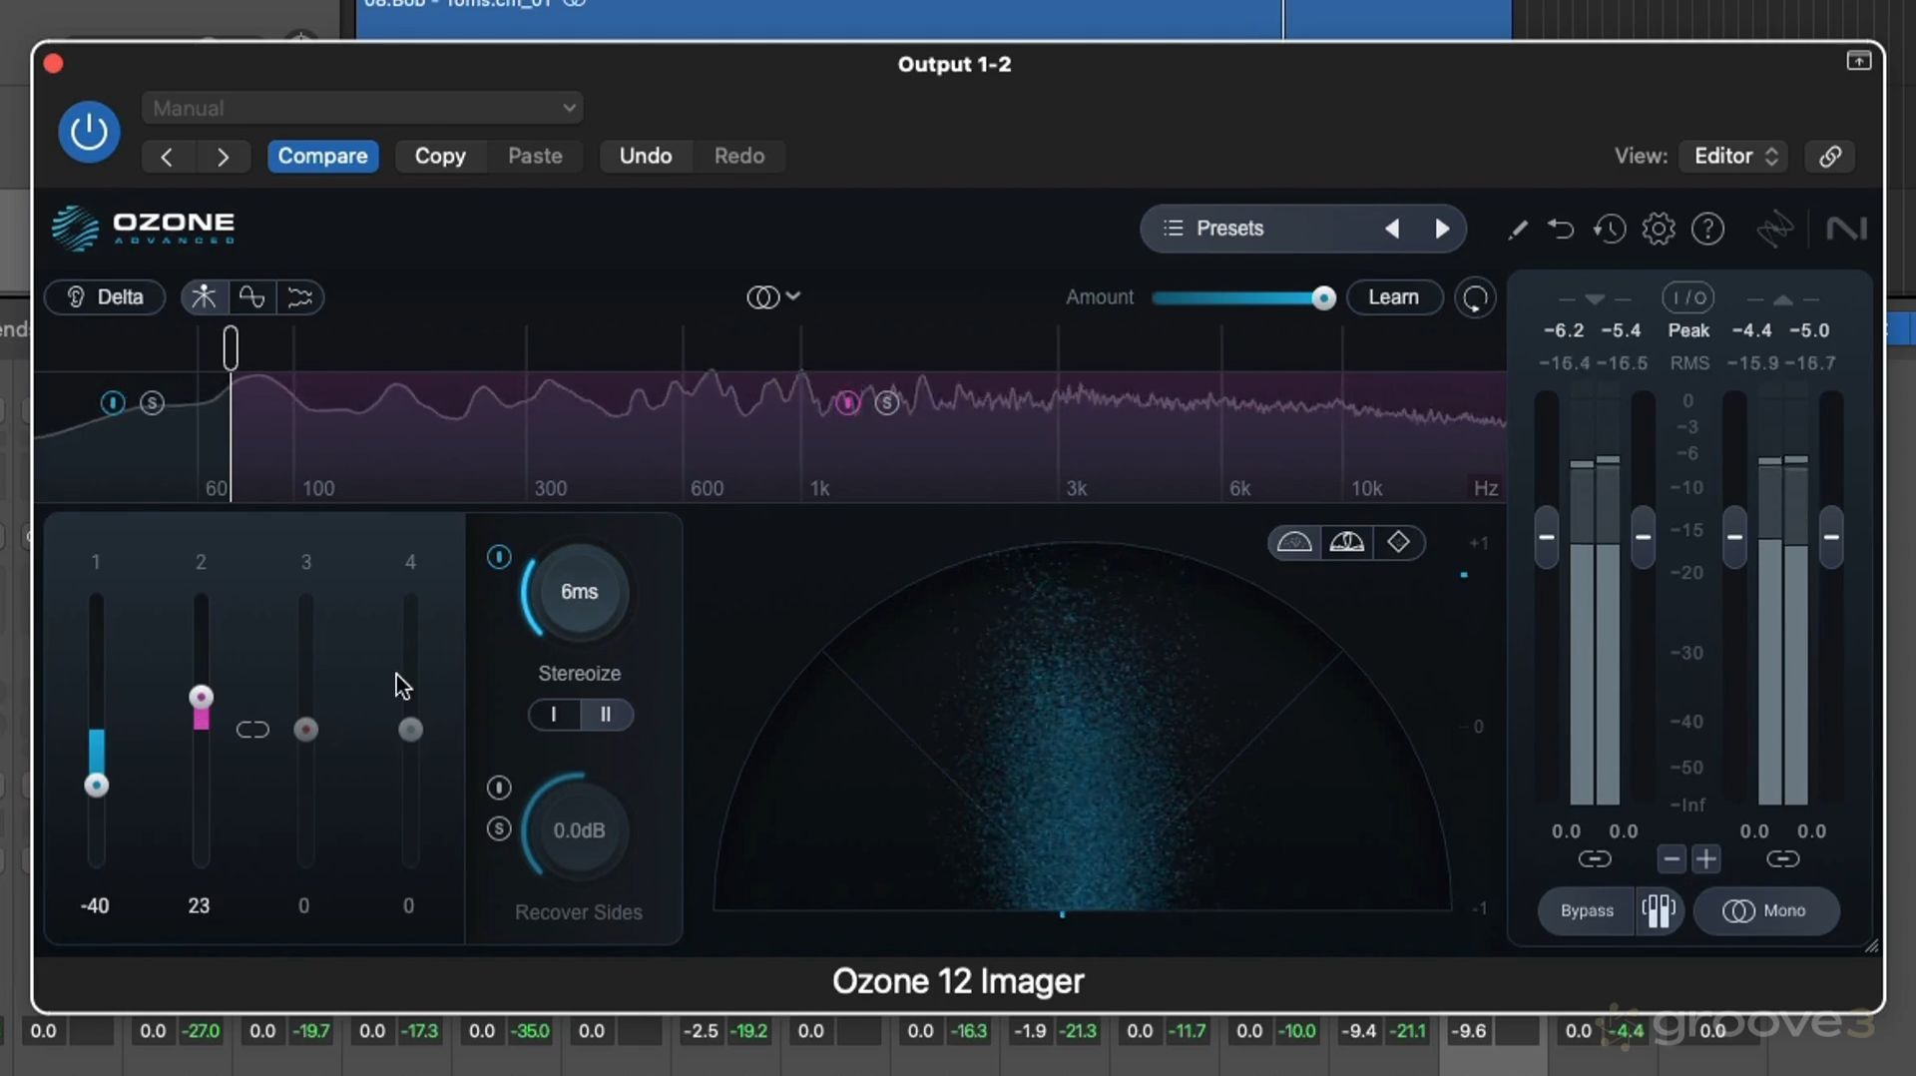The height and width of the screenshot is (1076, 1916).
Task: Open the View Editor dropdown
Action: (1733, 156)
